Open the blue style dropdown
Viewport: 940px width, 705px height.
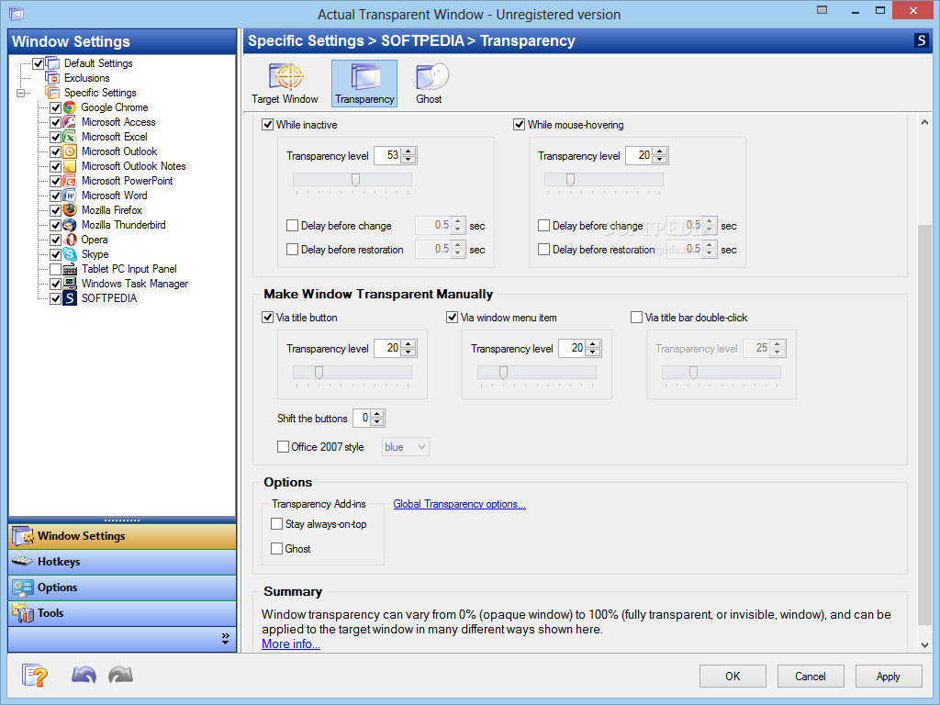[x=405, y=447]
